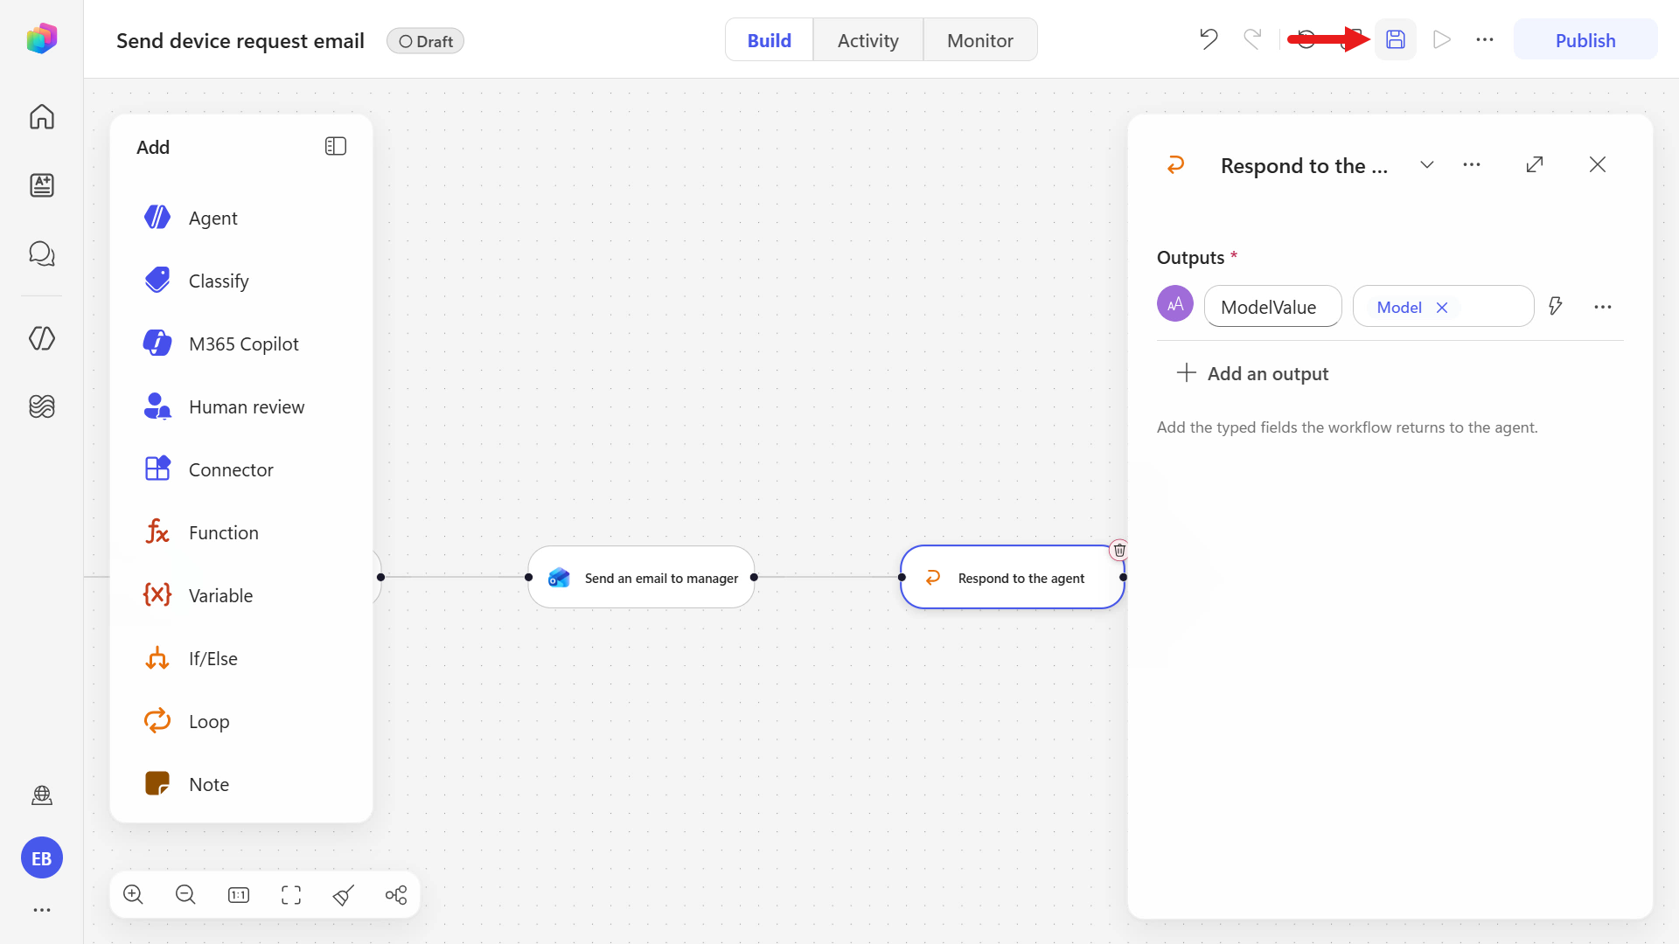Add a Function node
Screen dimensions: 1679x944
tap(240, 532)
